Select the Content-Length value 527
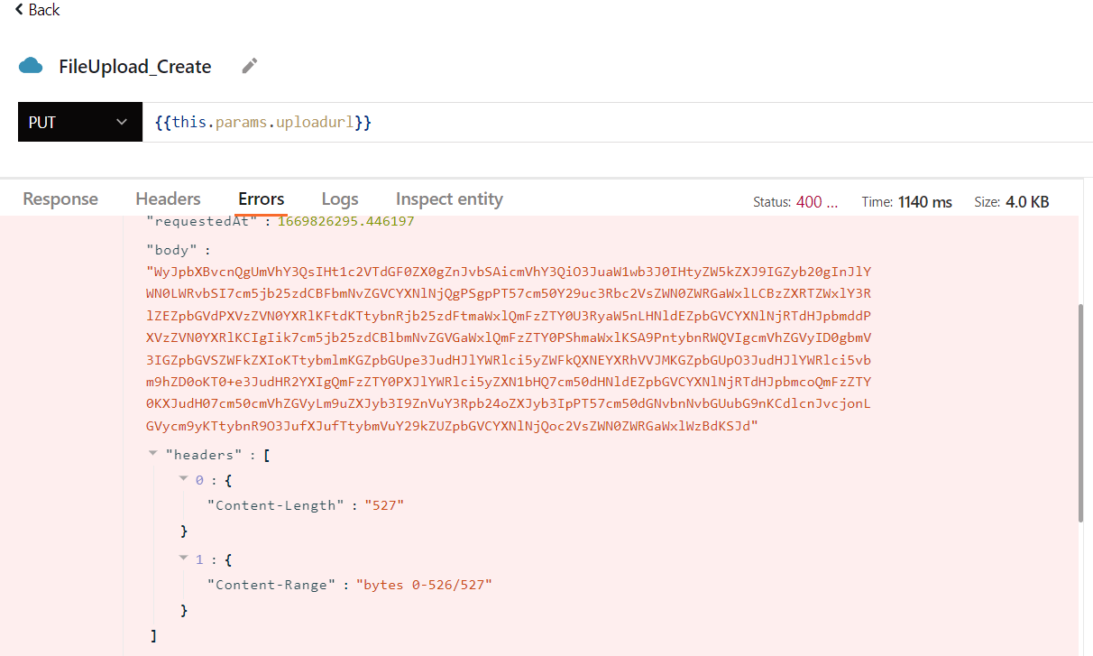This screenshot has height=656, width=1093. [x=383, y=505]
